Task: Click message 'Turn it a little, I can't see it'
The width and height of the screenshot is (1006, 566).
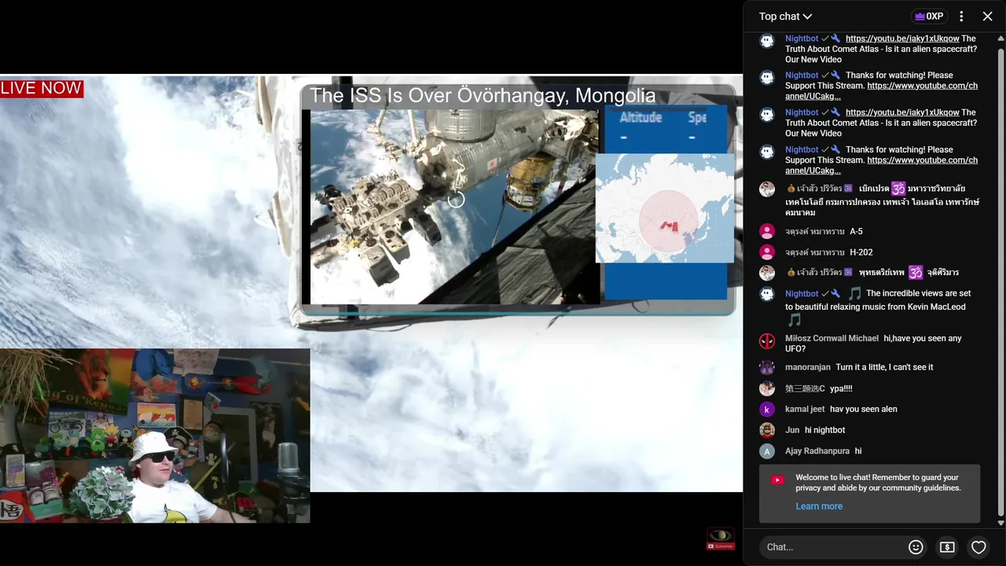Action: pyautogui.click(x=884, y=367)
